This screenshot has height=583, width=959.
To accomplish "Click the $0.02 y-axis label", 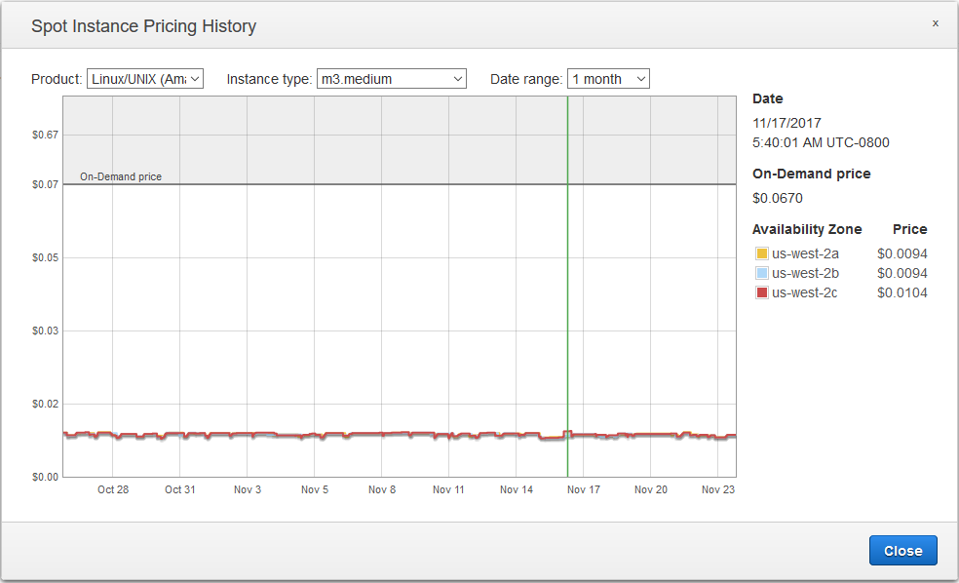I will 45,404.
